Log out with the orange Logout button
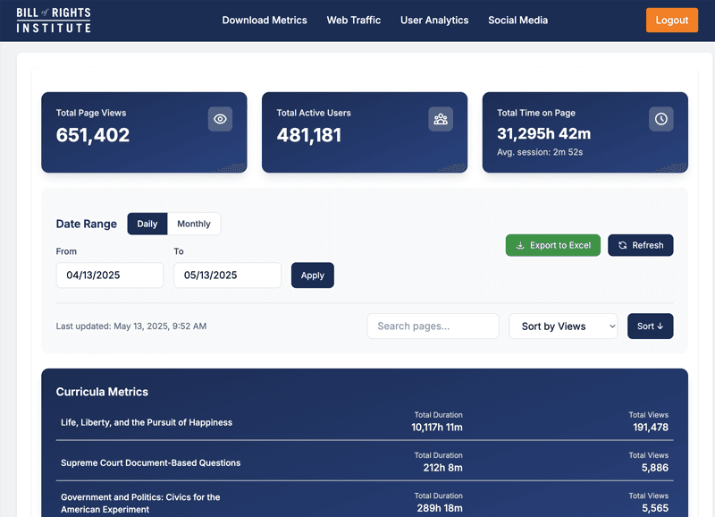715x517 pixels. pos(672,20)
